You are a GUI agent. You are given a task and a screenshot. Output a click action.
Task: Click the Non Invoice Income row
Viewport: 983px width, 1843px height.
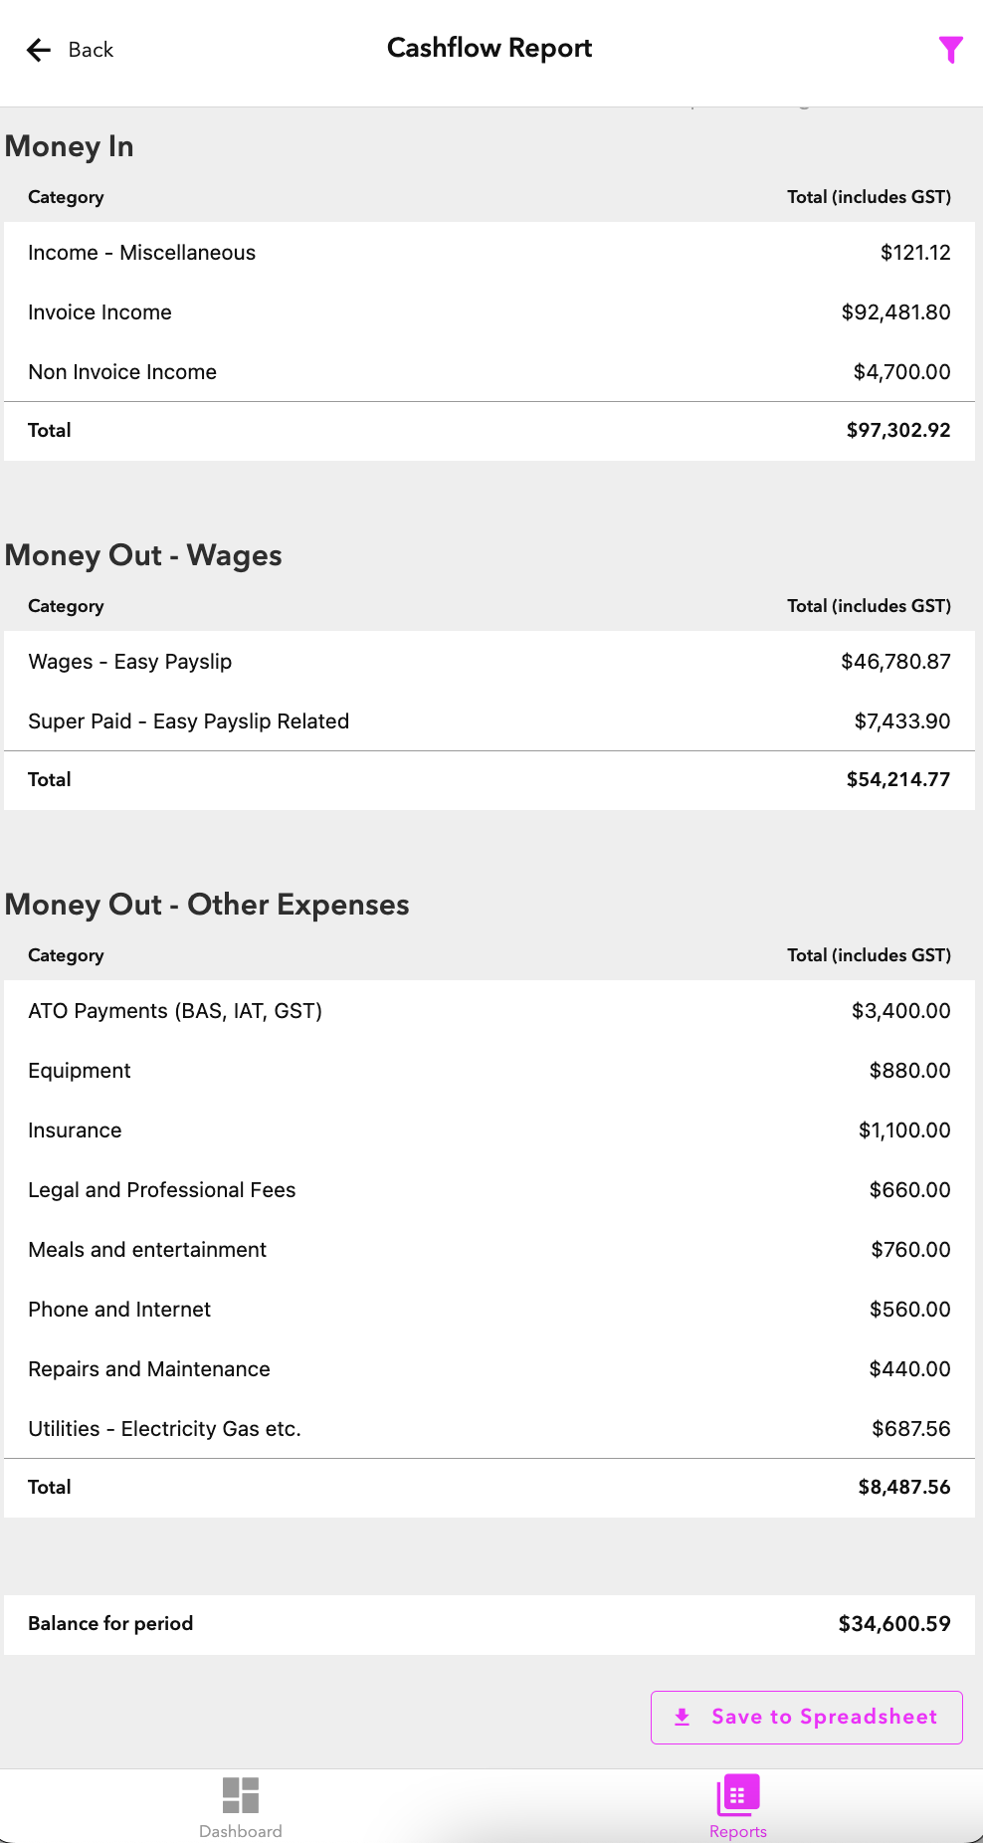490,372
